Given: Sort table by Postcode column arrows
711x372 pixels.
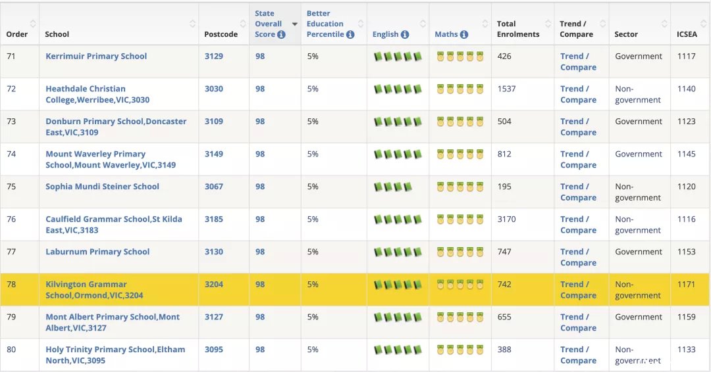Looking at the screenshot, I should click(x=243, y=24).
